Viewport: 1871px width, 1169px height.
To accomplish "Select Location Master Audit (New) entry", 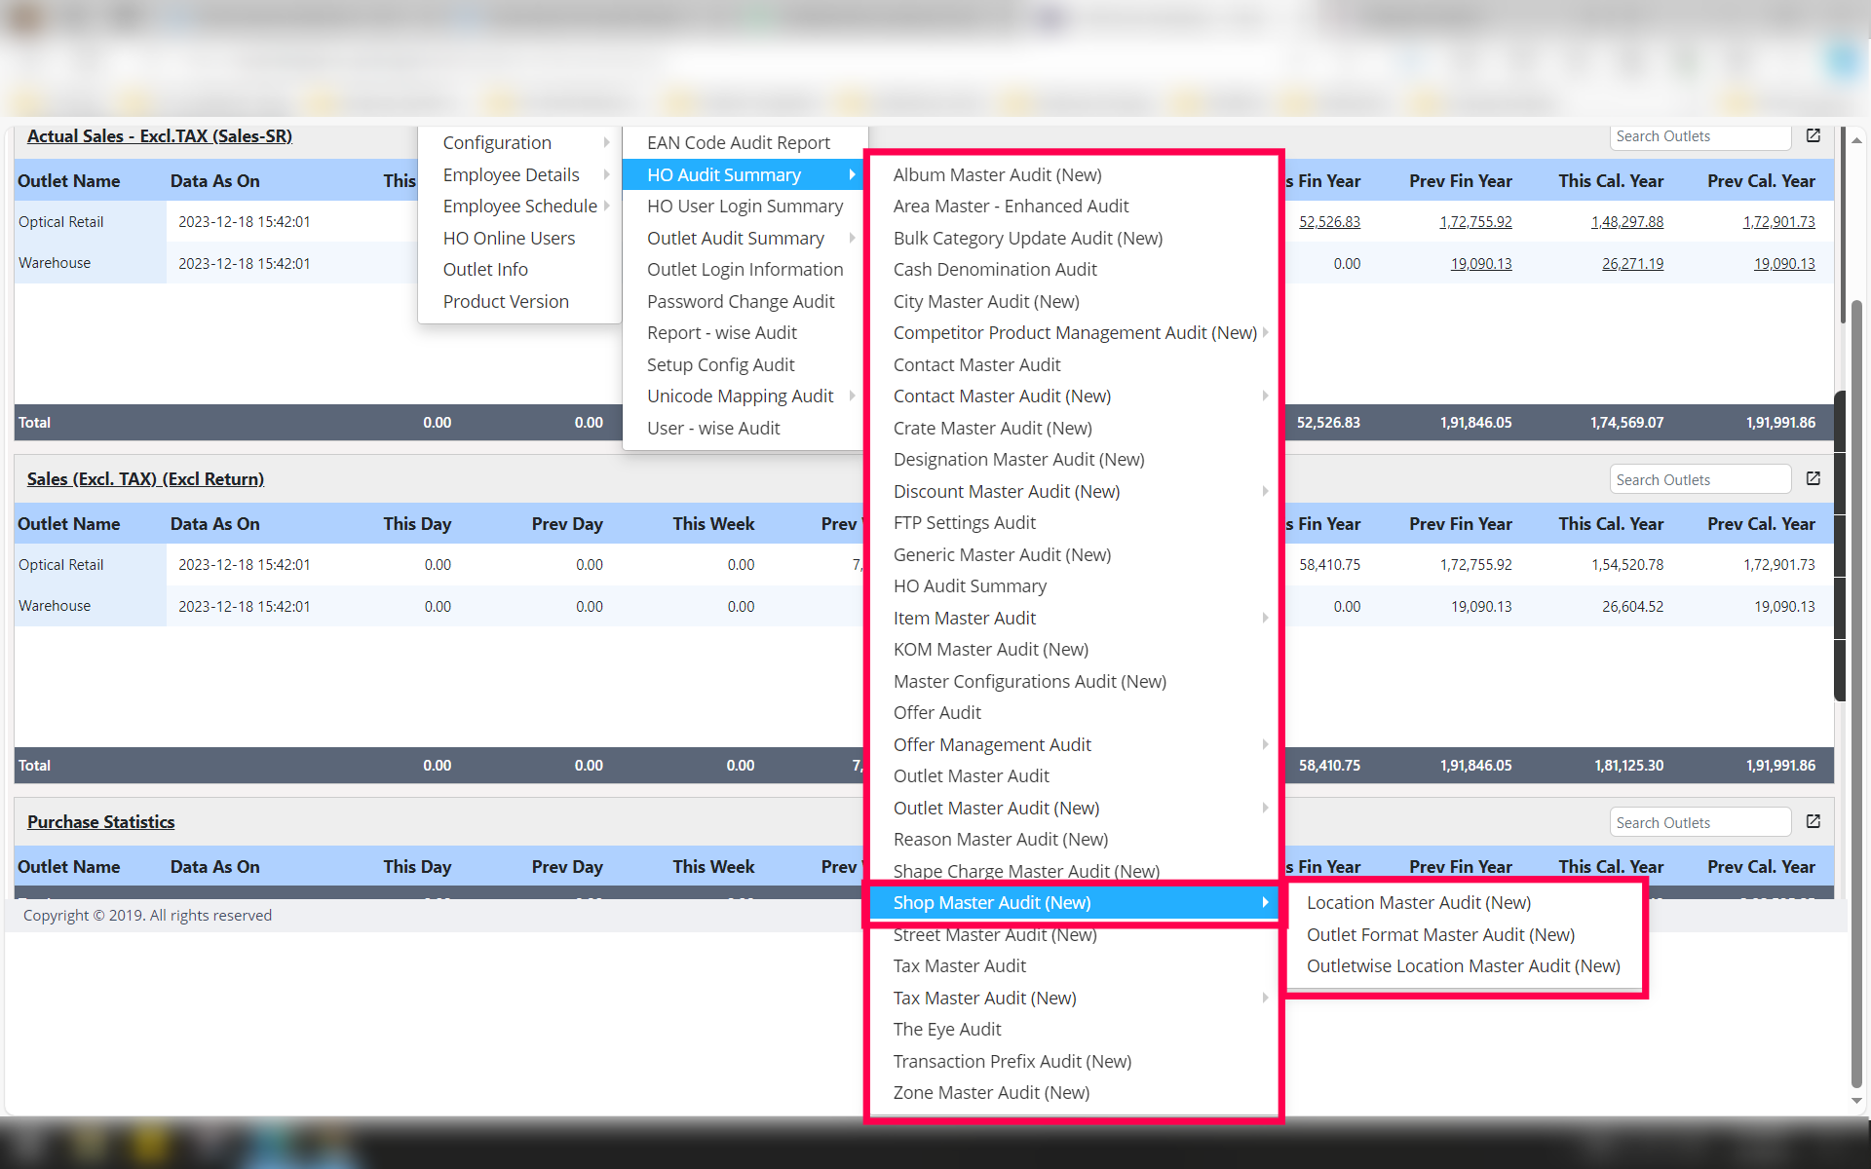I will point(1418,903).
